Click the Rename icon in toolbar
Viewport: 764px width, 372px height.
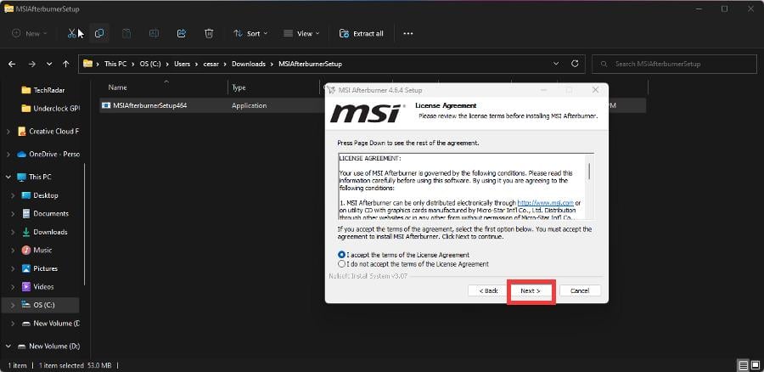pos(154,34)
